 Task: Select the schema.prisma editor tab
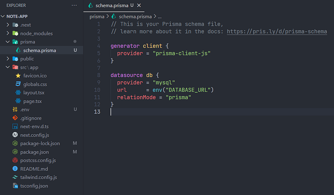[114, 5]
